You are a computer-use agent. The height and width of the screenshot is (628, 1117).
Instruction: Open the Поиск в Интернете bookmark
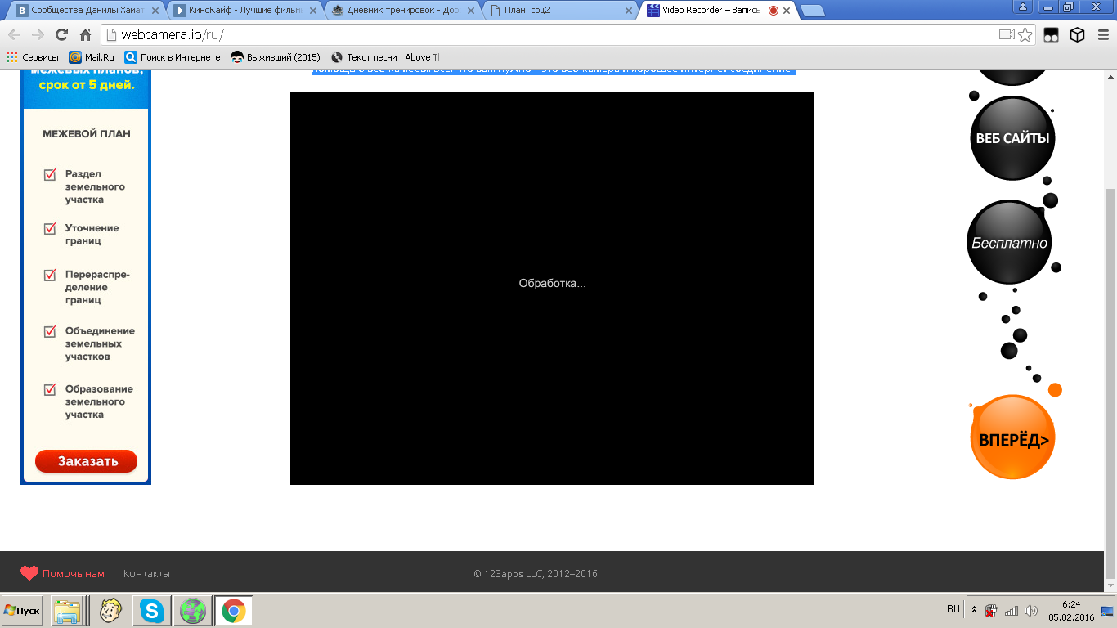(173, 57)
